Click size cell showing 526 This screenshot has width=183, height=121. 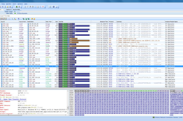[57, 41]
